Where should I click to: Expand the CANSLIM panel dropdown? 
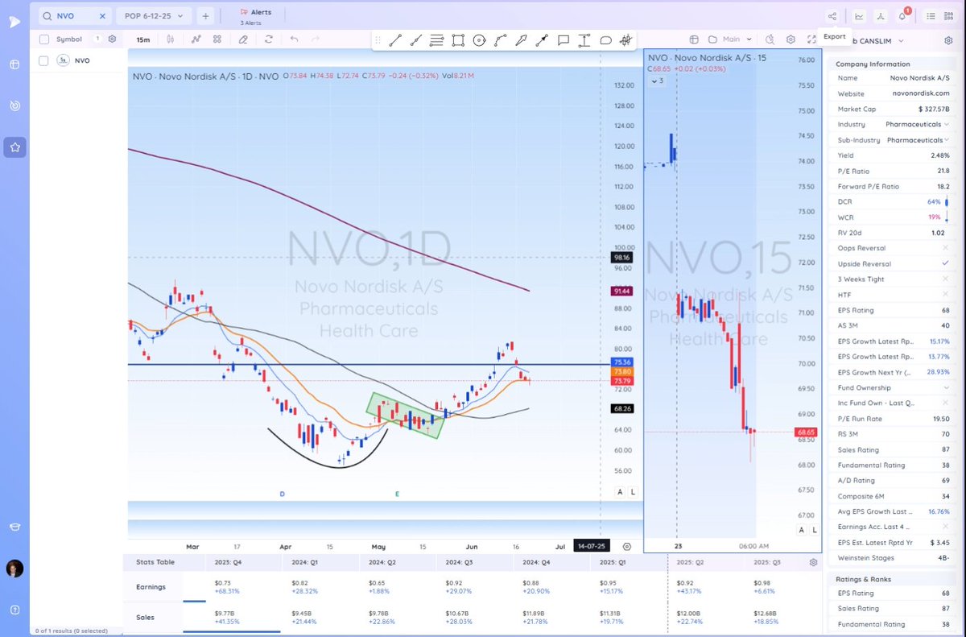[x=900, y=40]
